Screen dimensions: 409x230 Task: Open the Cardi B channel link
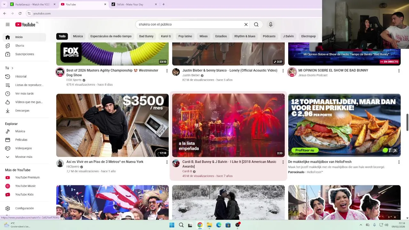(187, 172)
